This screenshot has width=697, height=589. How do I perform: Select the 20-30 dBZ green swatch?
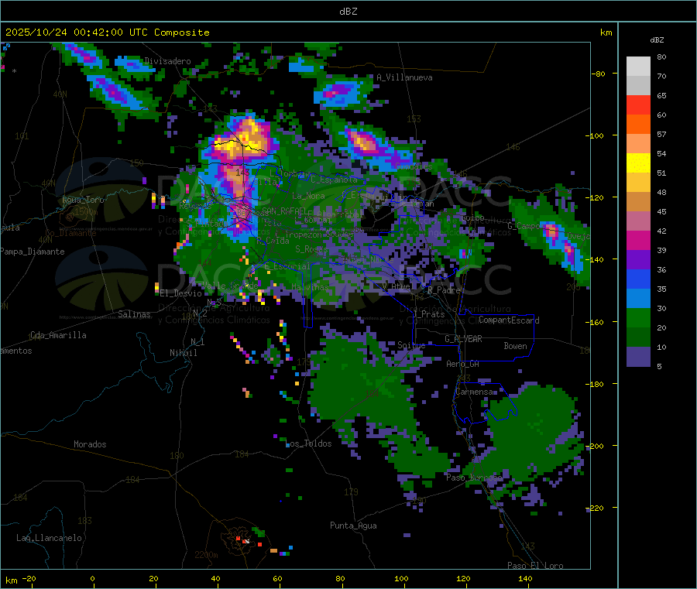click(x=638, y=317)
